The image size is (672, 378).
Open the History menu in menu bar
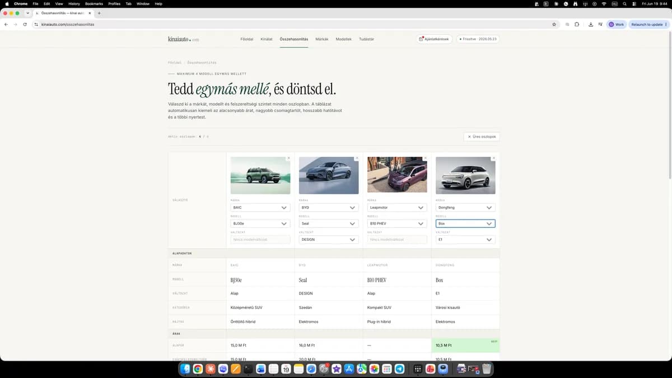coord(74,3)
